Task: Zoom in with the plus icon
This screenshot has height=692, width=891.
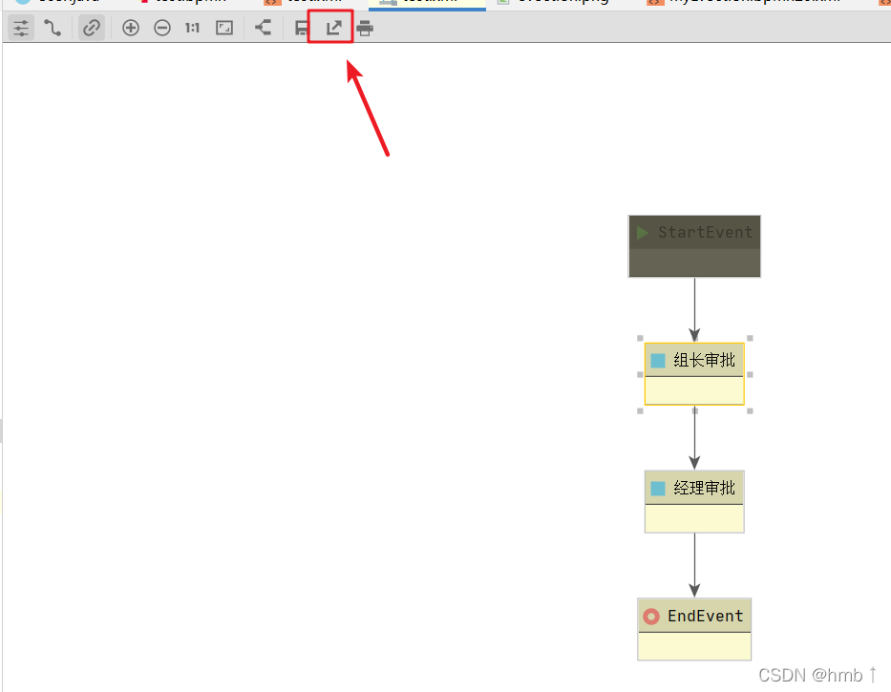Action: 131,28
